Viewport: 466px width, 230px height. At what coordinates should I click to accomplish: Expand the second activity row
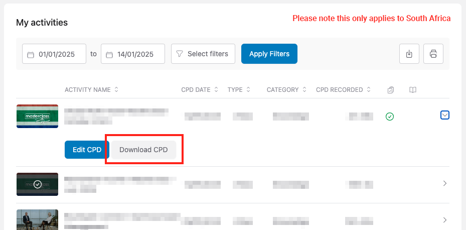[444, 184]
